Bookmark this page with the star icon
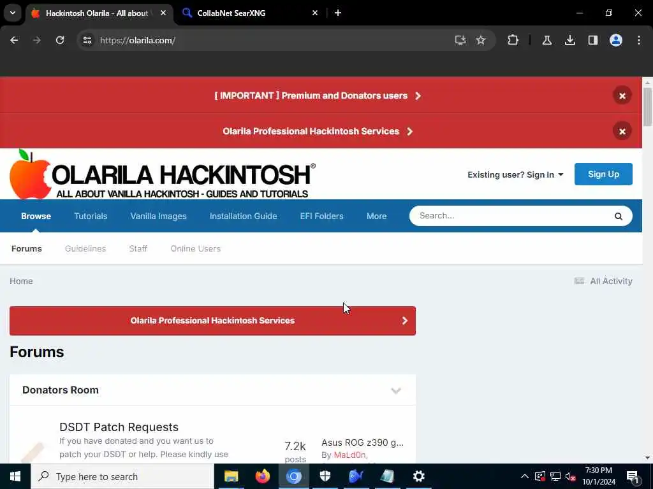The image size is (653, 489). coord(481,40)
